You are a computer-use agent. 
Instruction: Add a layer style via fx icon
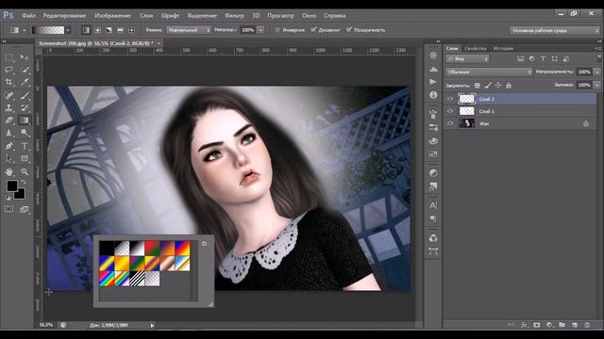[x=524, y=325]
